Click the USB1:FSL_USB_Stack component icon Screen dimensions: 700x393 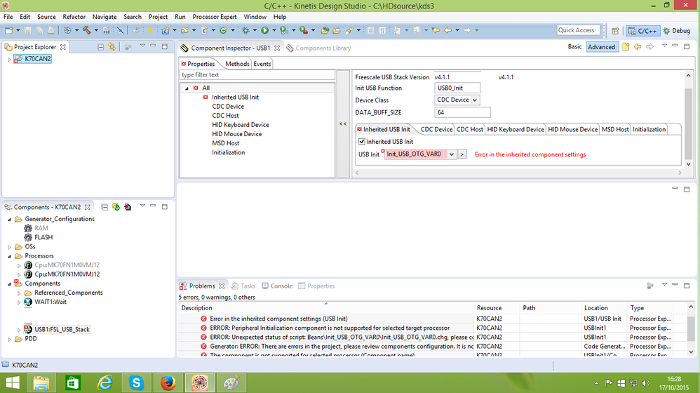point(27,329)
